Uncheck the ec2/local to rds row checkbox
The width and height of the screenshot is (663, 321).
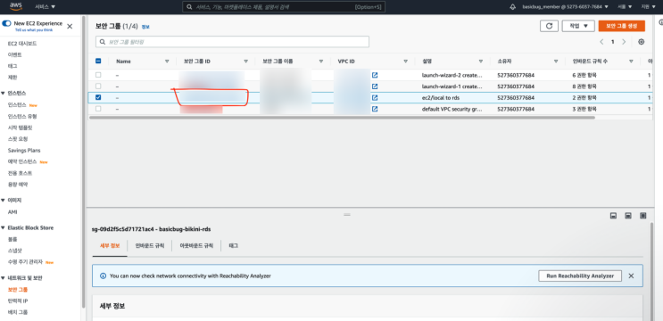click(98, 97)
